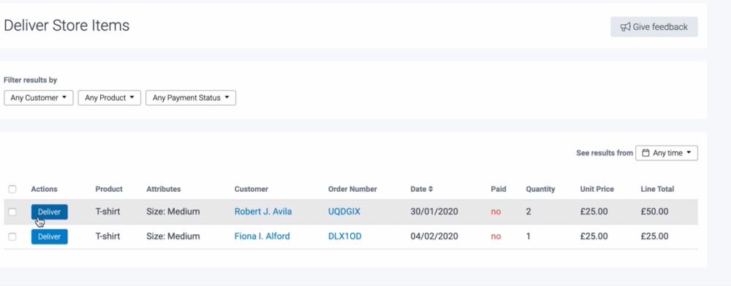This screenshot has width=731, height=286.
Task: Click the megaphone icon in Give feedback
Action: click(x=625, y=27)
